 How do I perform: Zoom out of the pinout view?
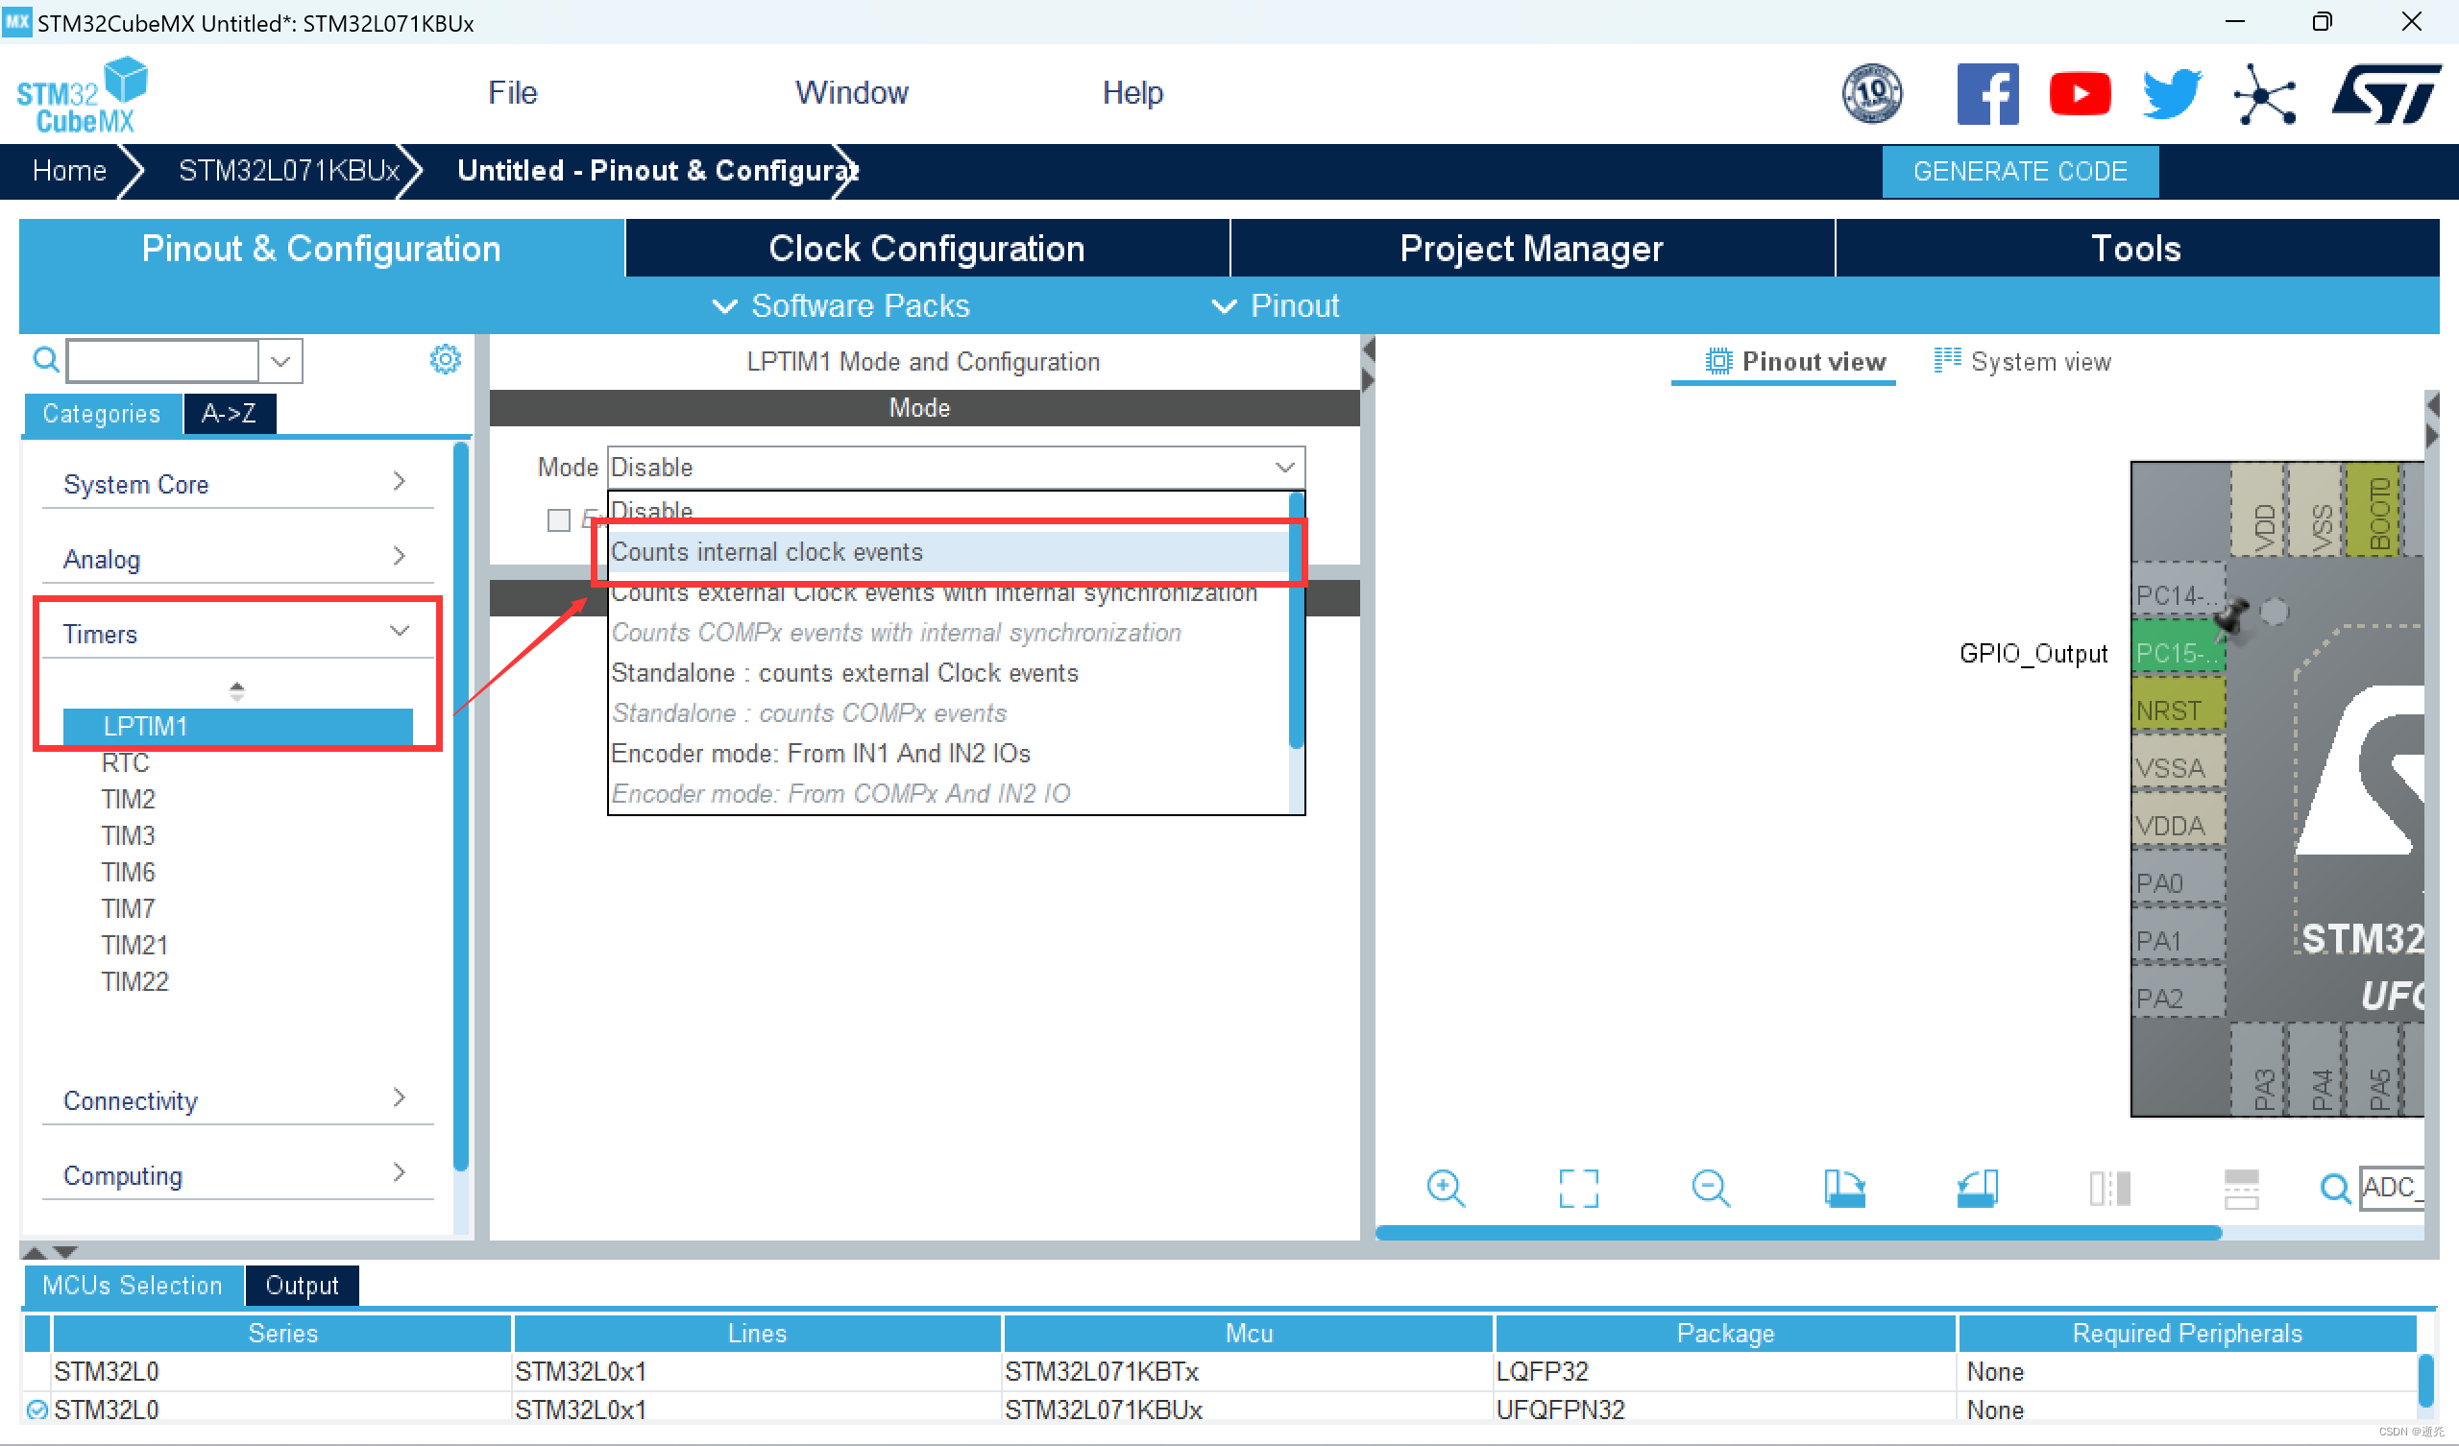1711,1189
